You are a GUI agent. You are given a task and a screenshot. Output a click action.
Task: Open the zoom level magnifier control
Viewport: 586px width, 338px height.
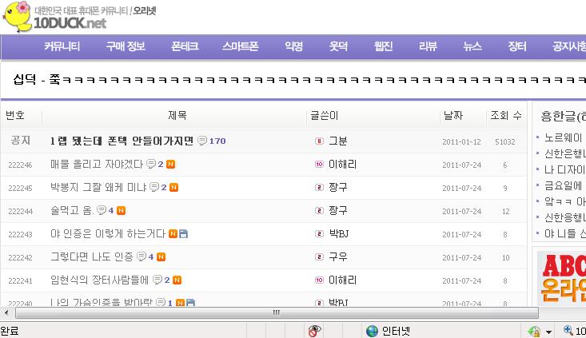tap(568, 330)
